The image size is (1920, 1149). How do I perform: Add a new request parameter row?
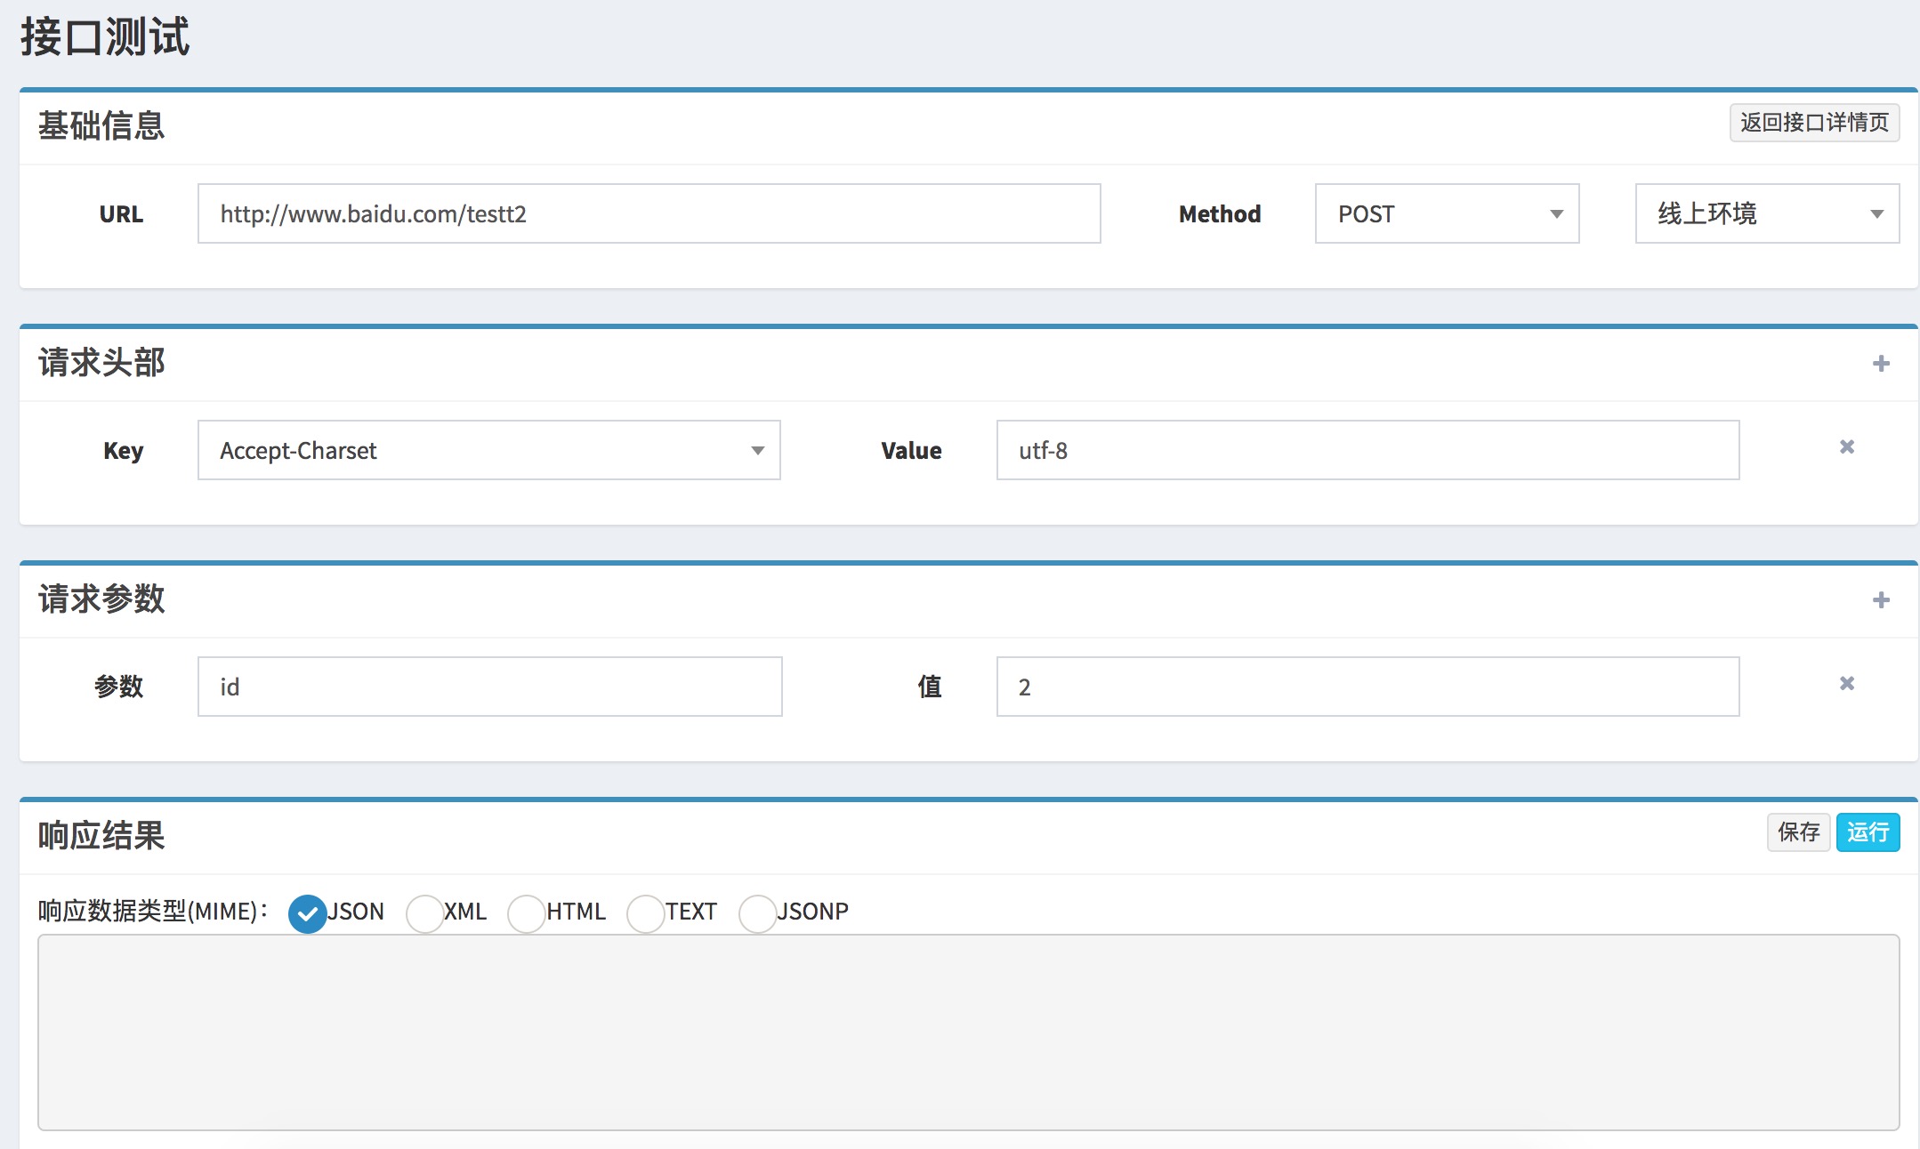coord(1880,600)
